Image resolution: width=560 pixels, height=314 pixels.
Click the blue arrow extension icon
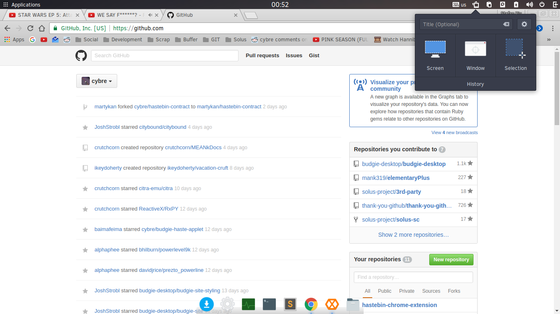point(540,28)
